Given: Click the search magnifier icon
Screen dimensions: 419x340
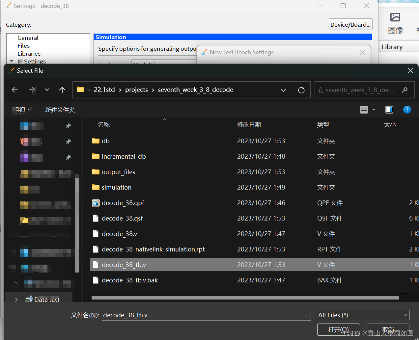Looking at the screenshot, I should pos(405,90).
